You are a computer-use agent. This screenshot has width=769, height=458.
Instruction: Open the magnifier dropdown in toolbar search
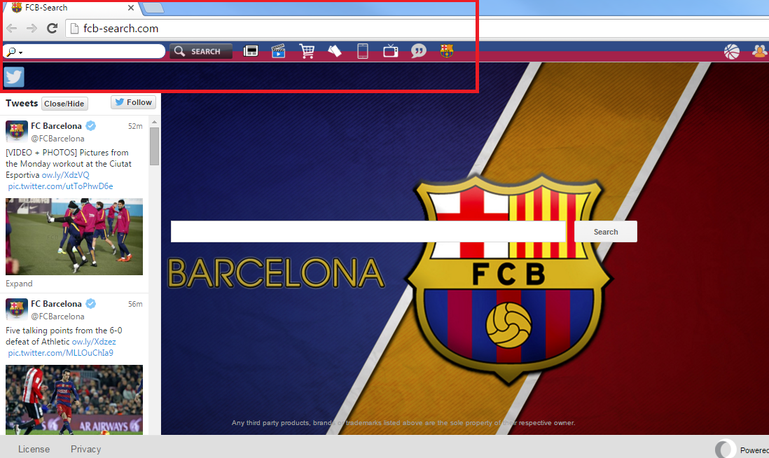pyautogui.click(x=15, y=52)
